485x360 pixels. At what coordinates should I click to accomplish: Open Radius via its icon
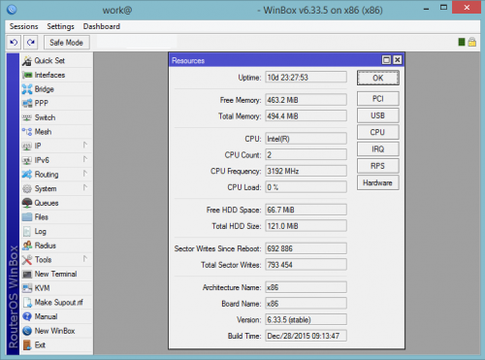27,245
